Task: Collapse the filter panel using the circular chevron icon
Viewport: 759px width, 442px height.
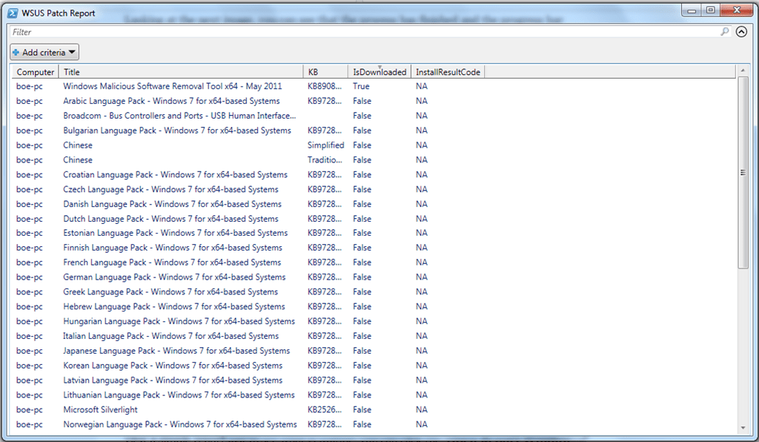Action: point(741,32)
